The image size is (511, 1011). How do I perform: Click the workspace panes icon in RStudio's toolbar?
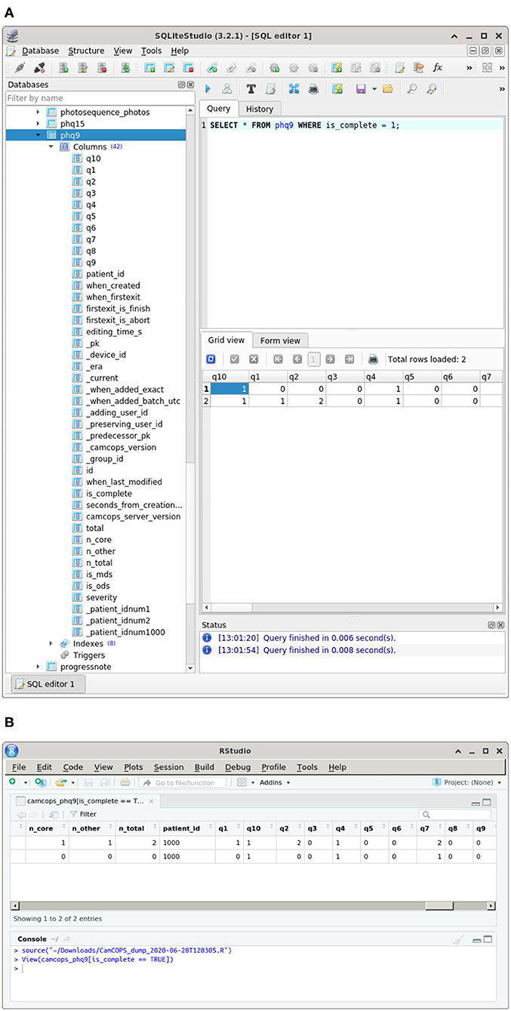point(241,783)
